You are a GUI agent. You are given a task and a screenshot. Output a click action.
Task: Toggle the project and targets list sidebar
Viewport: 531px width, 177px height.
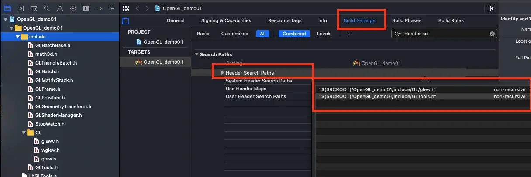(126, 21)
